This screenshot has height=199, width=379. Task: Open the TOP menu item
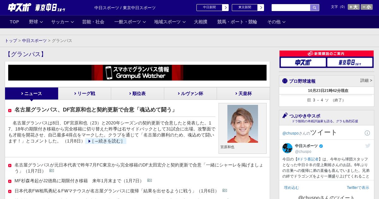(15, 22)
